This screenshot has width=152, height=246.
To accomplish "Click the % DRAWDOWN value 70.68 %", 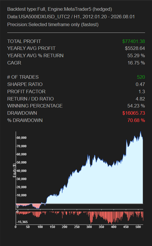I will pos(136,120).
